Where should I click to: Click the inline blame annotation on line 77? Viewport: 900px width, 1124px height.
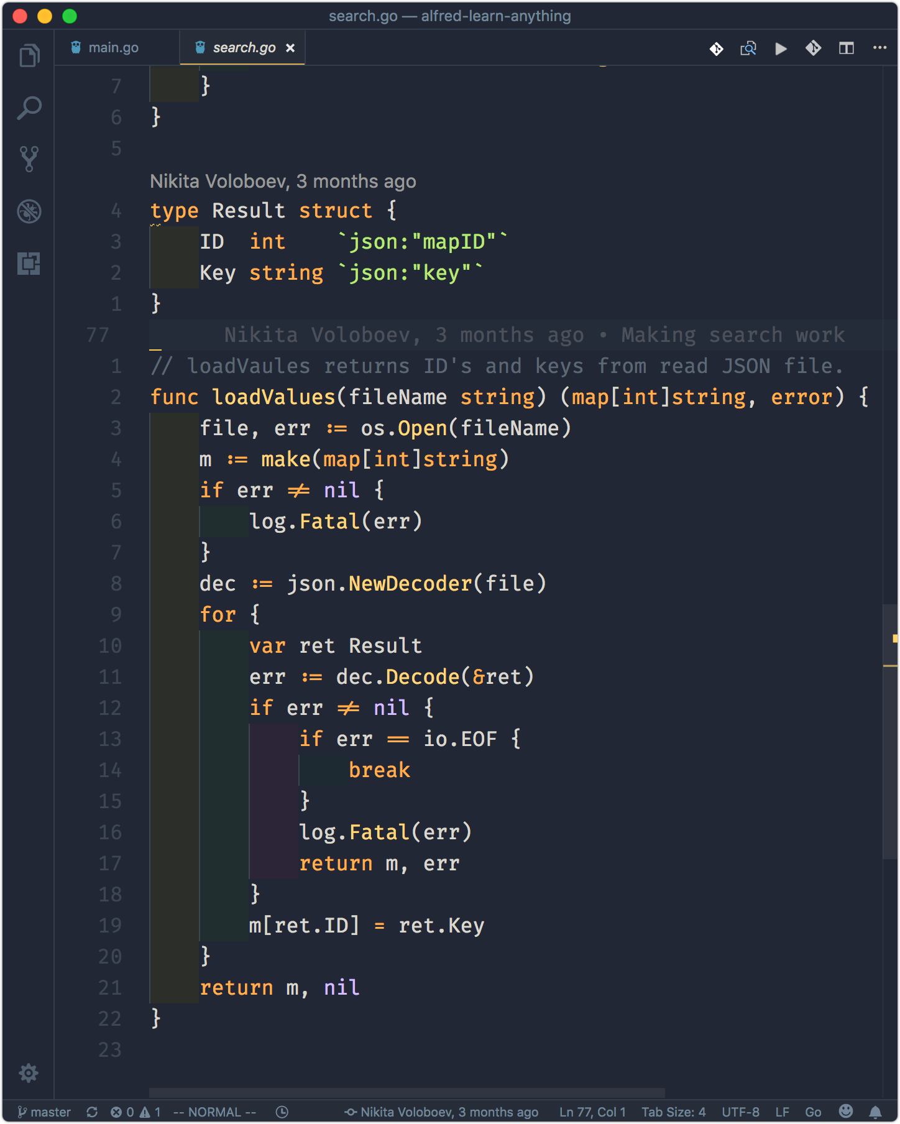coord(535,334)
